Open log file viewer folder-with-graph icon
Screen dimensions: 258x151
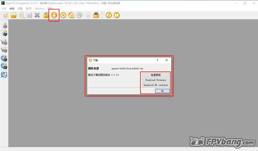click(46, 15)
